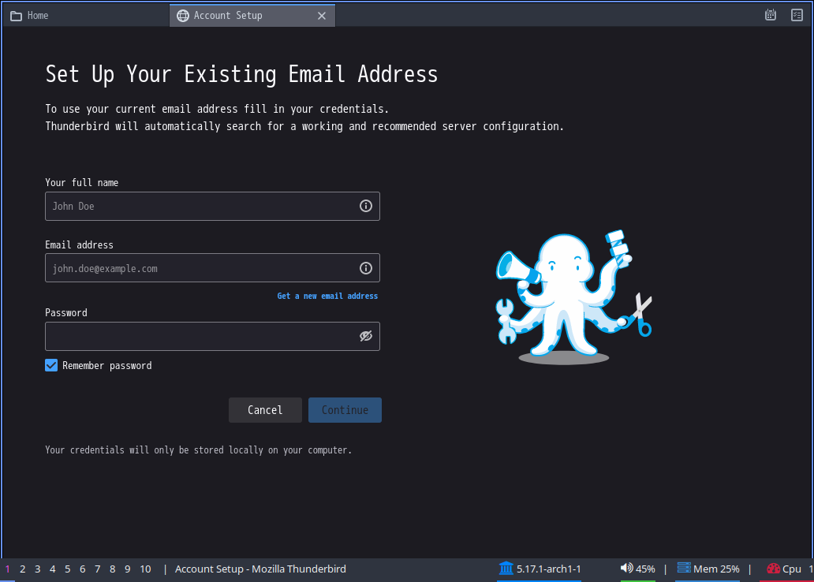The width and height of the screenshot is (814, 582).
Task: Click window title Account Setup - Mozilla Thunderbird
Action: [260, 569]
